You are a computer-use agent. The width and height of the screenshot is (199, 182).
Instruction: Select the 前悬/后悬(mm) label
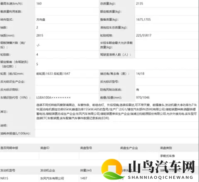111,98
